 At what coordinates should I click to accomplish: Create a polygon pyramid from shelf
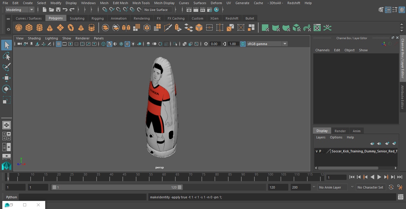81,28
